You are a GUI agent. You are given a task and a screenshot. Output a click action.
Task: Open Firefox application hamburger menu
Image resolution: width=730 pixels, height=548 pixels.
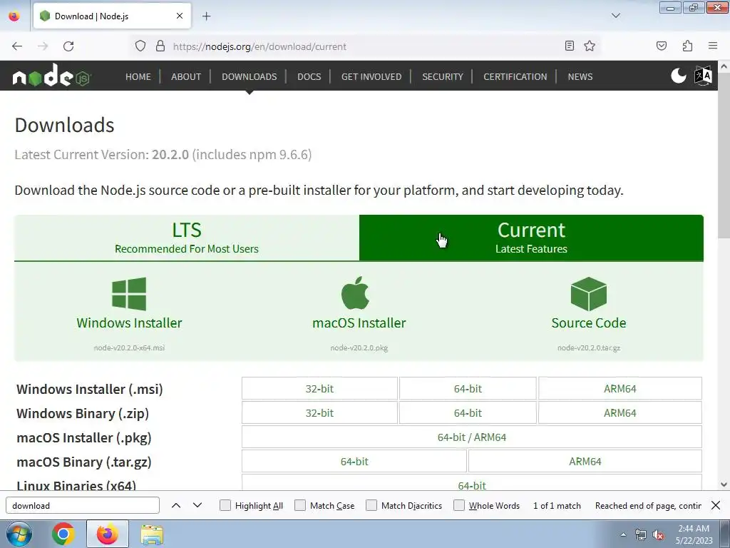tap(713, 46)
